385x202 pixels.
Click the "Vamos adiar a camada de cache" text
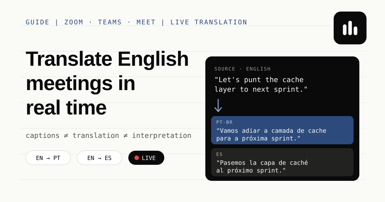tap(271, 130)
